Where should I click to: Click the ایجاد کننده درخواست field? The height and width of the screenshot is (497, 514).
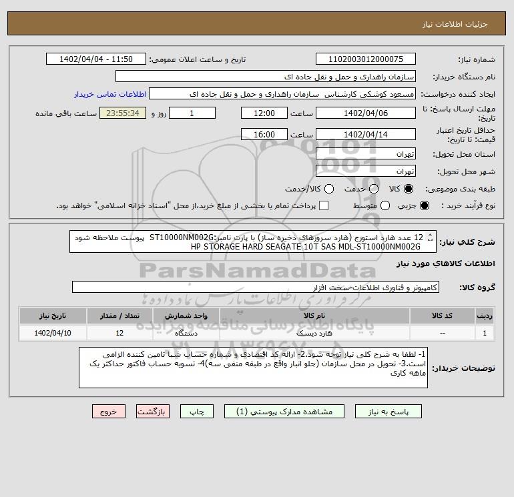[282, 93]
